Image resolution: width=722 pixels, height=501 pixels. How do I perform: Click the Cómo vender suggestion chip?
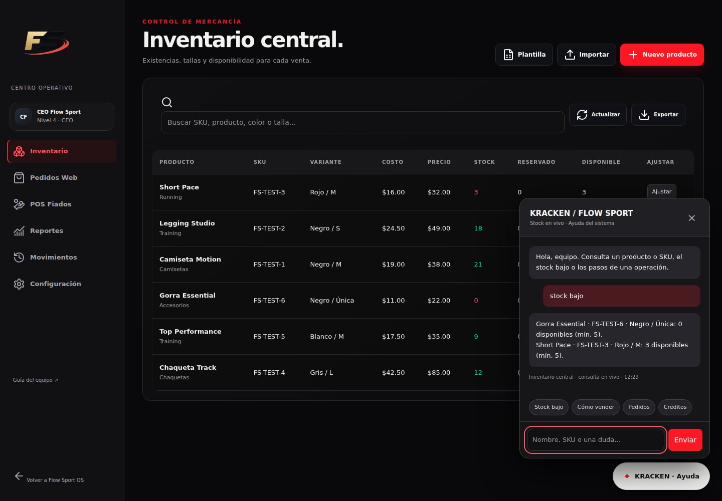[x=596, y=407]
